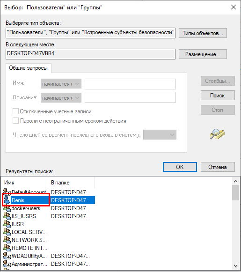Viewport: 241px width, 272px height.
Task: Click the Администратор account icon
Action: click(x=7, y=264)
